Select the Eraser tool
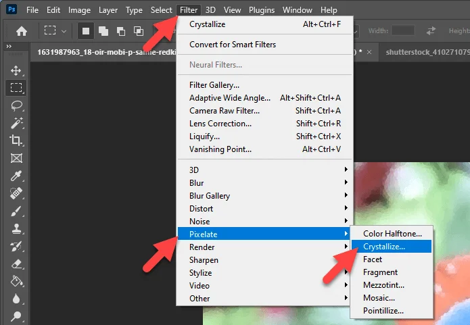This screenshot has width=470, height=325. point(16,264)
